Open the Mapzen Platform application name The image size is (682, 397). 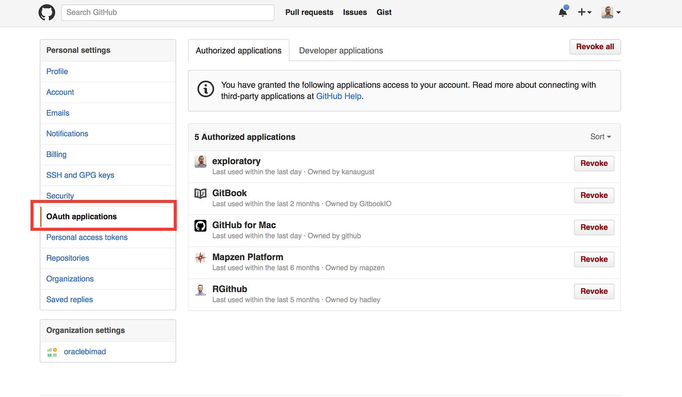tap(247, 257)
